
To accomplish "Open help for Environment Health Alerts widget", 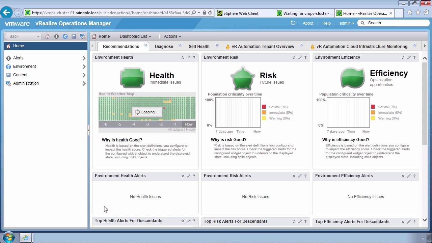I will 194,176.
